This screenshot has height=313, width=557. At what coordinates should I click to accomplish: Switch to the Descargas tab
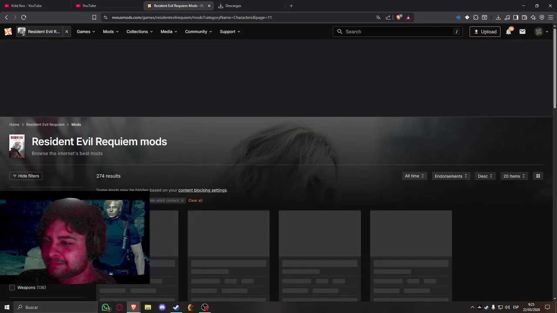pos(249,6)
